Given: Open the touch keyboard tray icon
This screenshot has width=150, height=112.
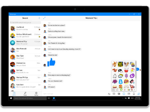Looking at the screenshot, I should coord(132,98).
